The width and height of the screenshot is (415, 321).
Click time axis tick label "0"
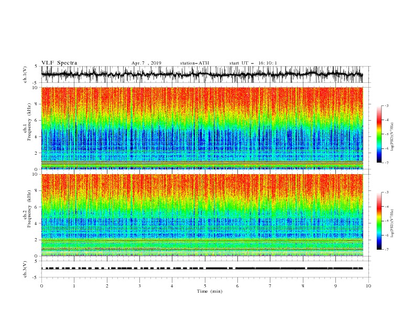point(41,286)
